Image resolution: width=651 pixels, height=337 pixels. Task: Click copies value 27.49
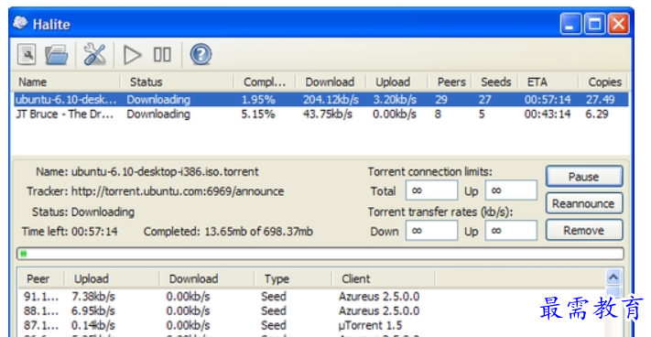click(x=600, y=100)
